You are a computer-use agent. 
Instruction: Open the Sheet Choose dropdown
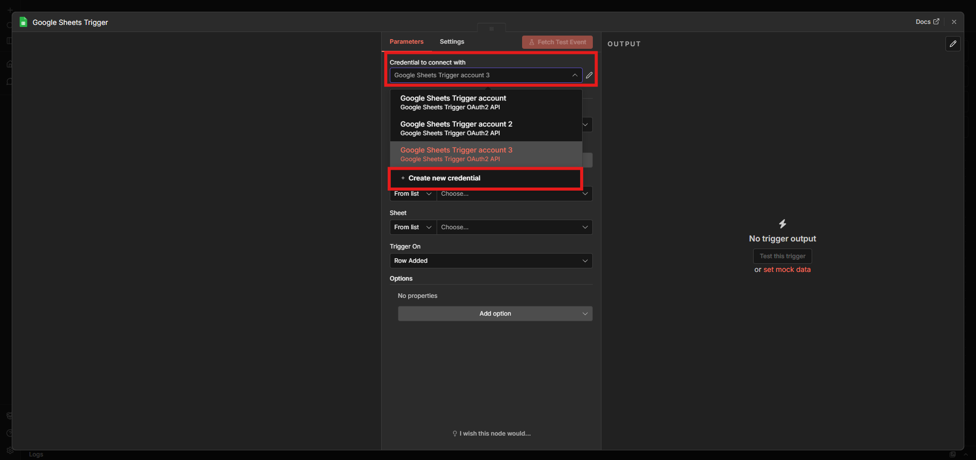[x=514, y=227]
